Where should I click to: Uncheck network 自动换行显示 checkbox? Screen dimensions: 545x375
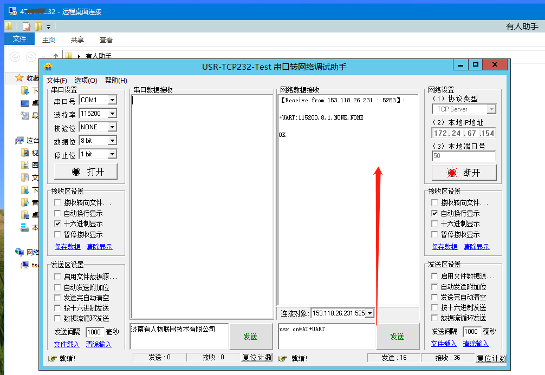tap(434, 213)
